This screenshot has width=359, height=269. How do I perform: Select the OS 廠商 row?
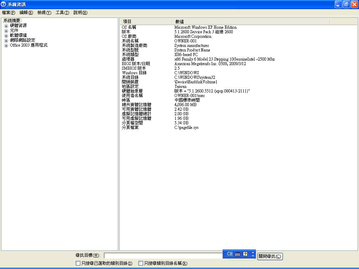(x=238, y=36)
